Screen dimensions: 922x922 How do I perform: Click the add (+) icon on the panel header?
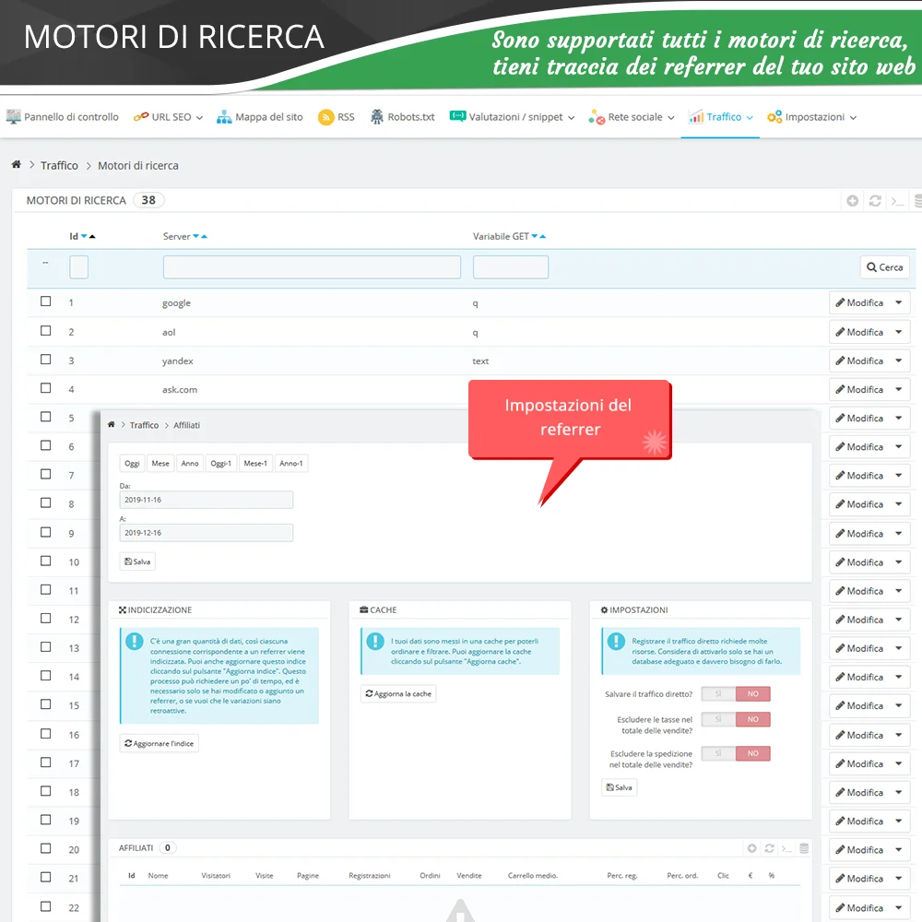coord(852,200)
